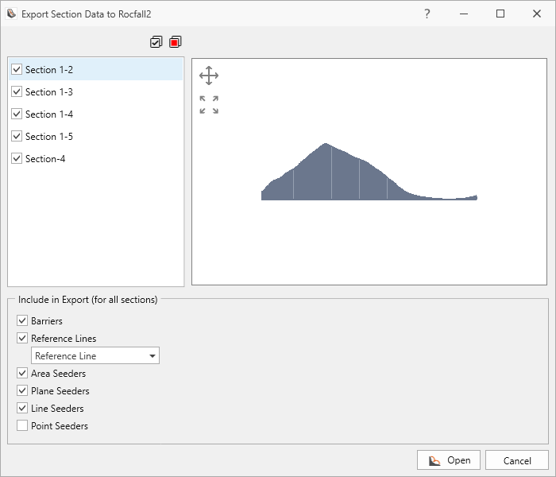The height and width of the screenshot is (477, 556).
Task: Click the Open button
Action: point(449,460)
